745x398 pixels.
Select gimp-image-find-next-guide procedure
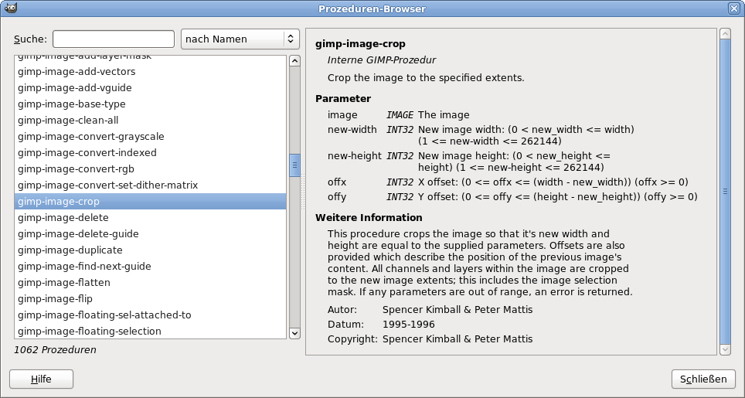point(150,266)
